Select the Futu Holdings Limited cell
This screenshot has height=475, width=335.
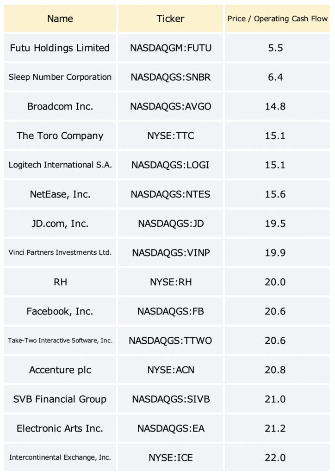(60, 48)
